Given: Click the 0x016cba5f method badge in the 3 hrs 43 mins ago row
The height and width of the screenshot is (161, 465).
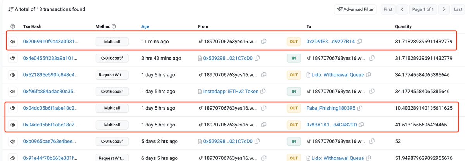Looking at the screenshot, I should pyautogui.click(x=112, y=58).
